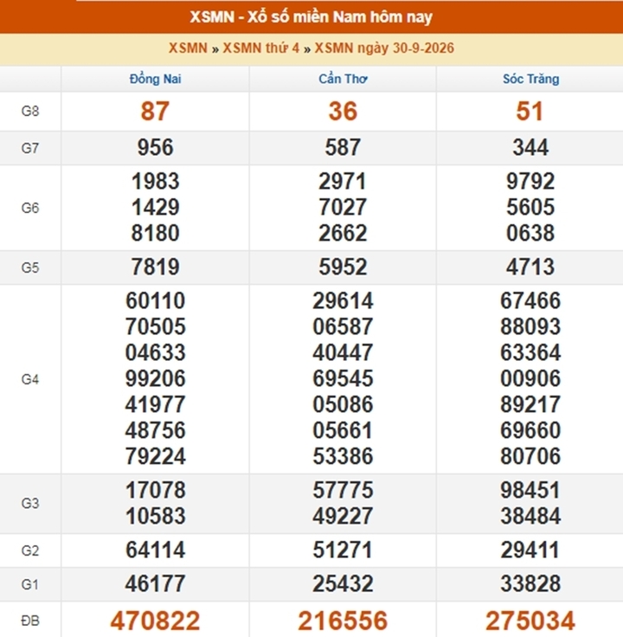623x637 pixels.
Task: Open XSMN ngày 30-9-2026 breadcrumb link
Action: (384, 48)
